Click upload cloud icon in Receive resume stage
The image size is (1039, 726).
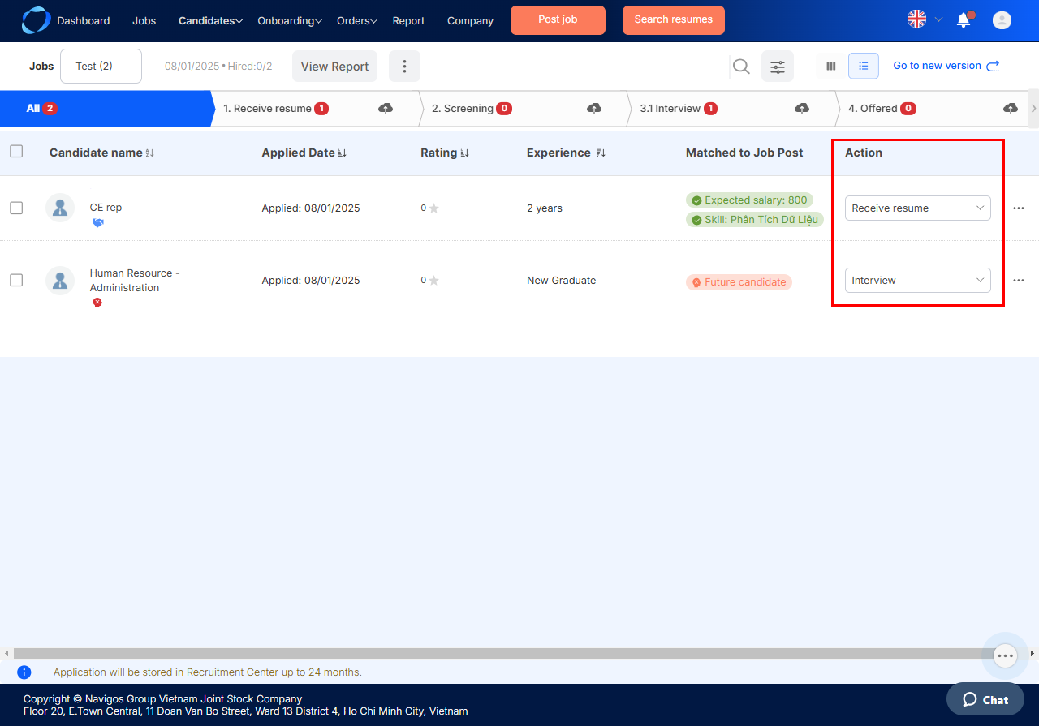pyautogui.click(x=386, y=108)
